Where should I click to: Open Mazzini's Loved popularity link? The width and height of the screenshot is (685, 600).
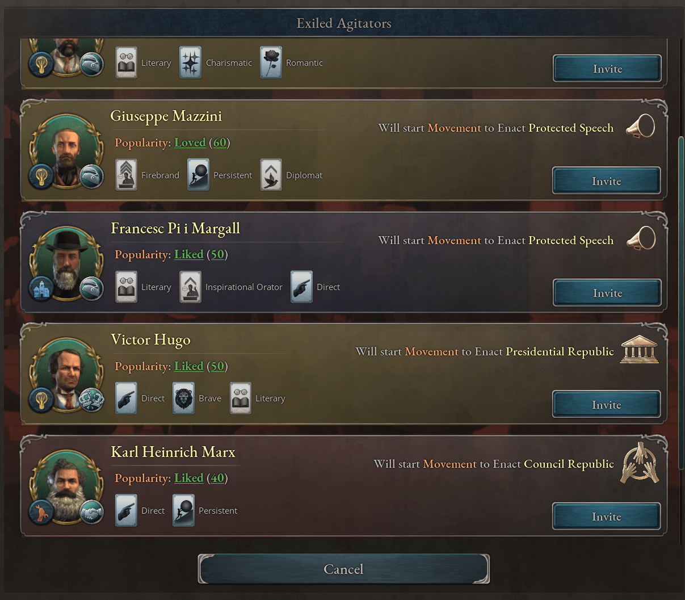190,142
